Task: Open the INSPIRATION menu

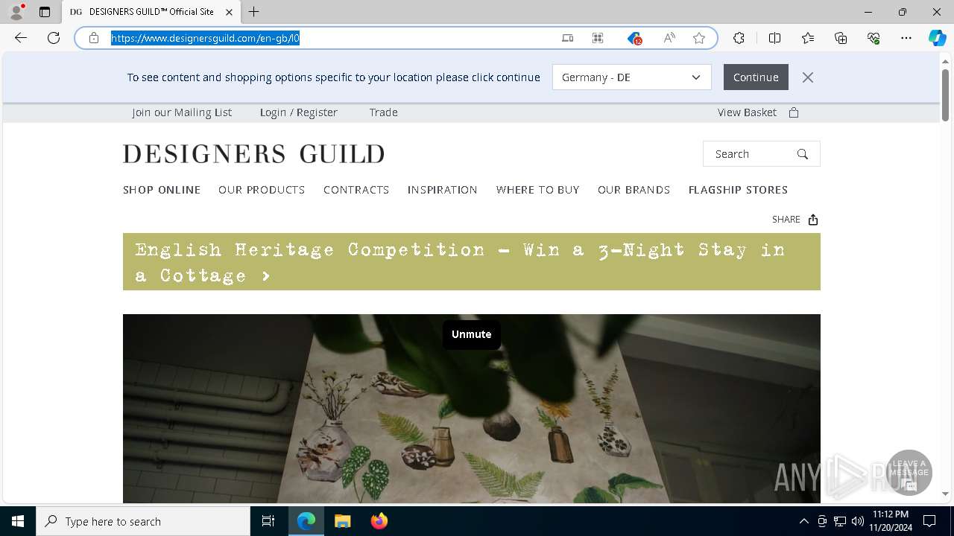Action: pyautogui.click(x=443, y=190)
